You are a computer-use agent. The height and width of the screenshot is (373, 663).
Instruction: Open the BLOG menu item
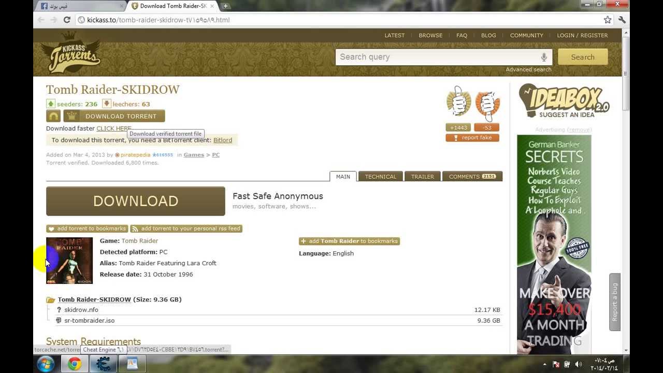[488, 35]
